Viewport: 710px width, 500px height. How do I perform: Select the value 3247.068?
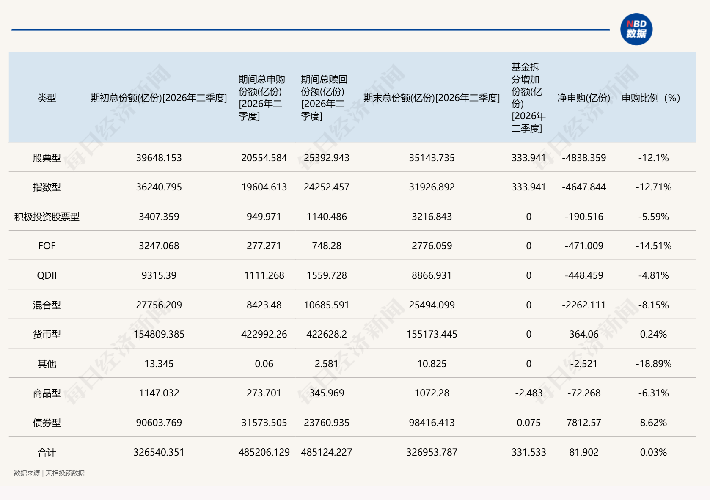(159, 246)
